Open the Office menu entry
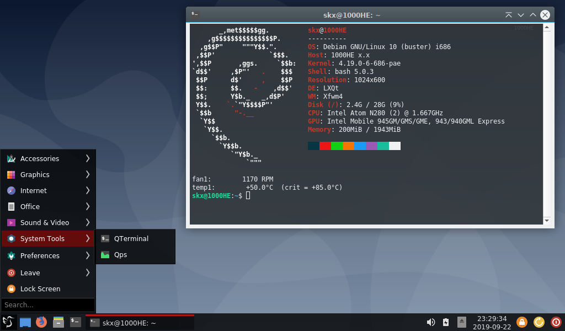565x331 pixels. pyautogui.click(x=48, y=206)
